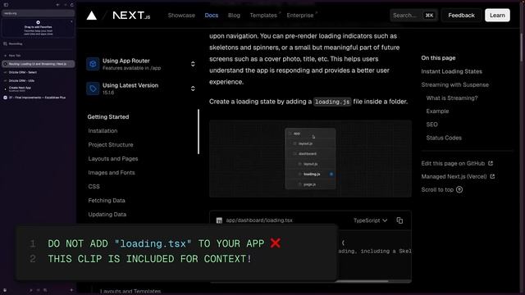Toggle the browser sidebar panel icon
The width and height of the screenshot is (525, 295).
tap(6, 5)
